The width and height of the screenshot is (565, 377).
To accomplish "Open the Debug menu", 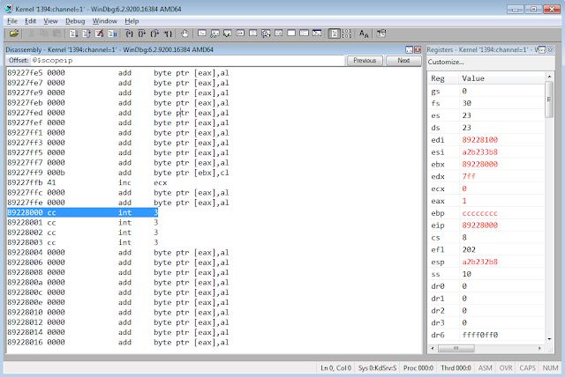I will [x=75, y=19].
